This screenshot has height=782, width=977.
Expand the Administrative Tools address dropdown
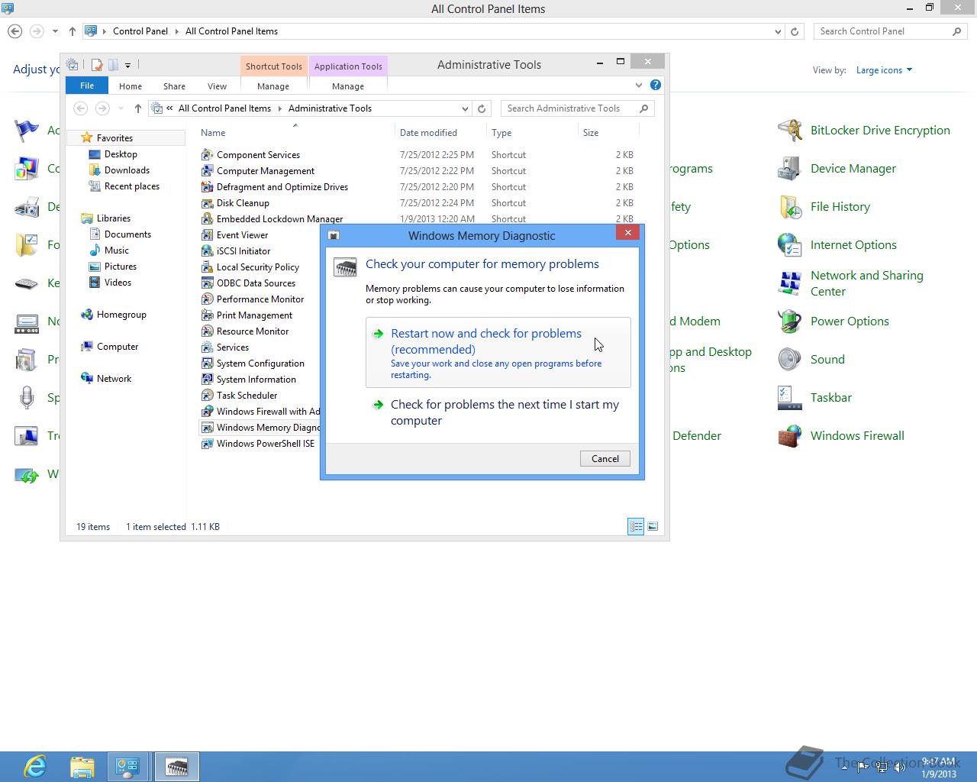tap(465, 108)
